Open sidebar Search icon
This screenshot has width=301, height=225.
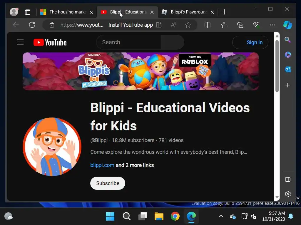(287, 40)
